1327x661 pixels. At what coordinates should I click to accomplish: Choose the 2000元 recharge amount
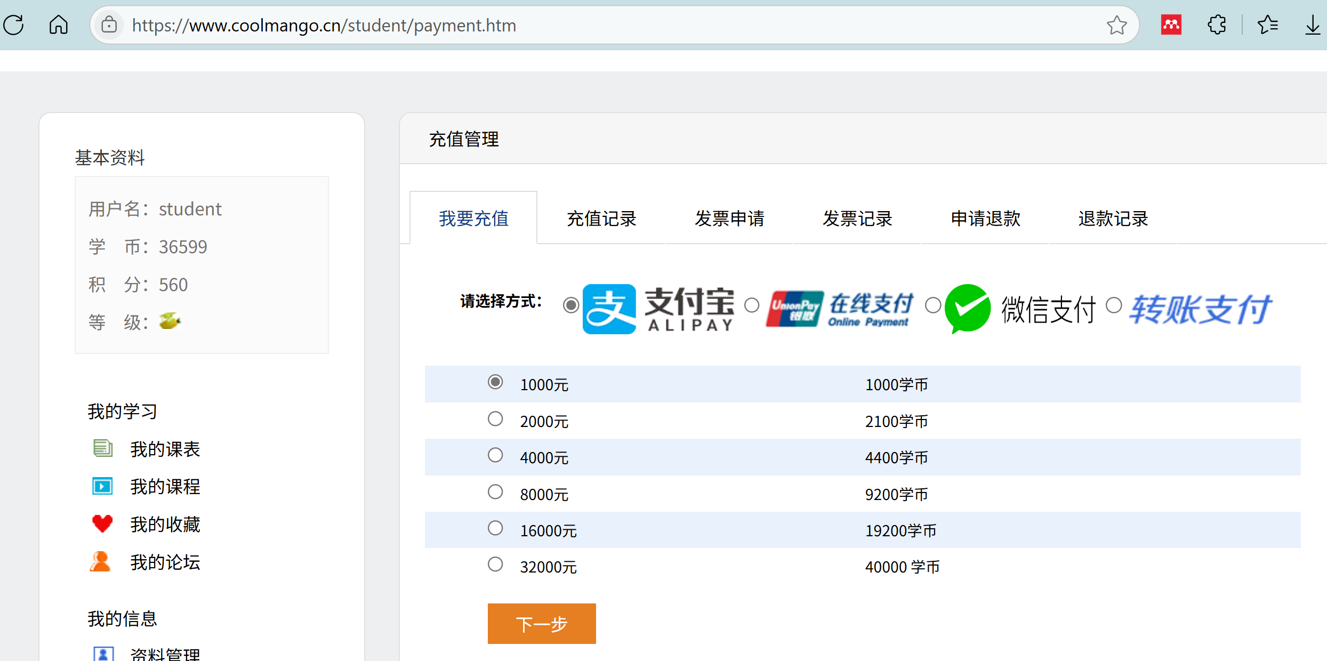tap(495, 419)
